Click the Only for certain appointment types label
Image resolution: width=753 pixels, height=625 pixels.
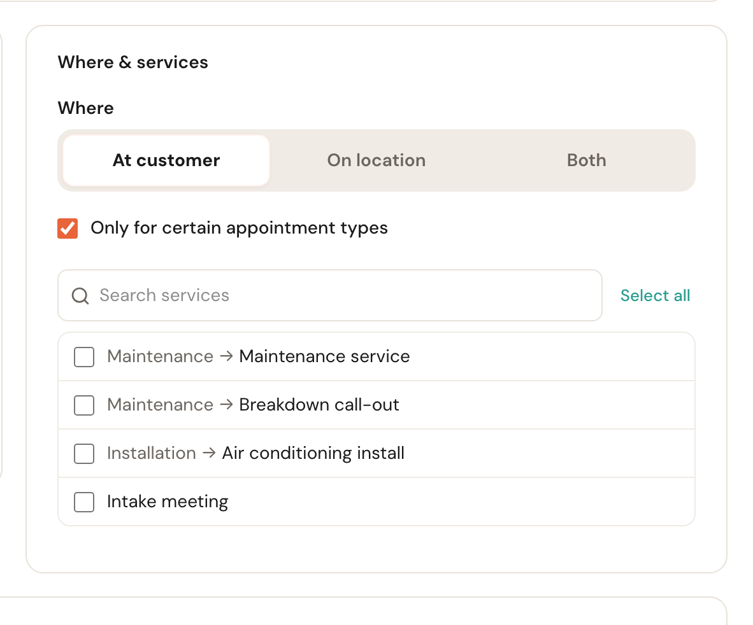239,228
